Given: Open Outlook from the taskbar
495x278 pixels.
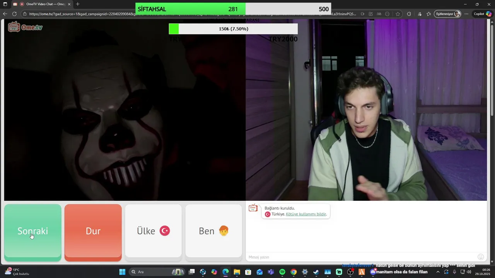Looking at the screenshot, I should [x=259, y=272].
